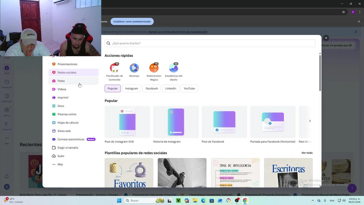Image resolution: width=364 pixels, height=205 pixels.
Task: Open the Minecraft taskbar icon
Action: point(178,200)
